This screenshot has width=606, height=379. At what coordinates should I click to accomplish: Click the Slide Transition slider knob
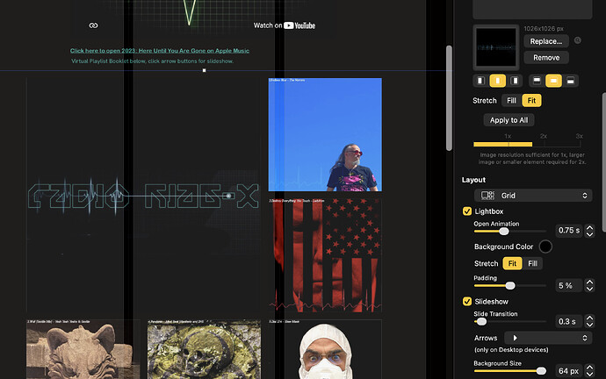(481, 321)
